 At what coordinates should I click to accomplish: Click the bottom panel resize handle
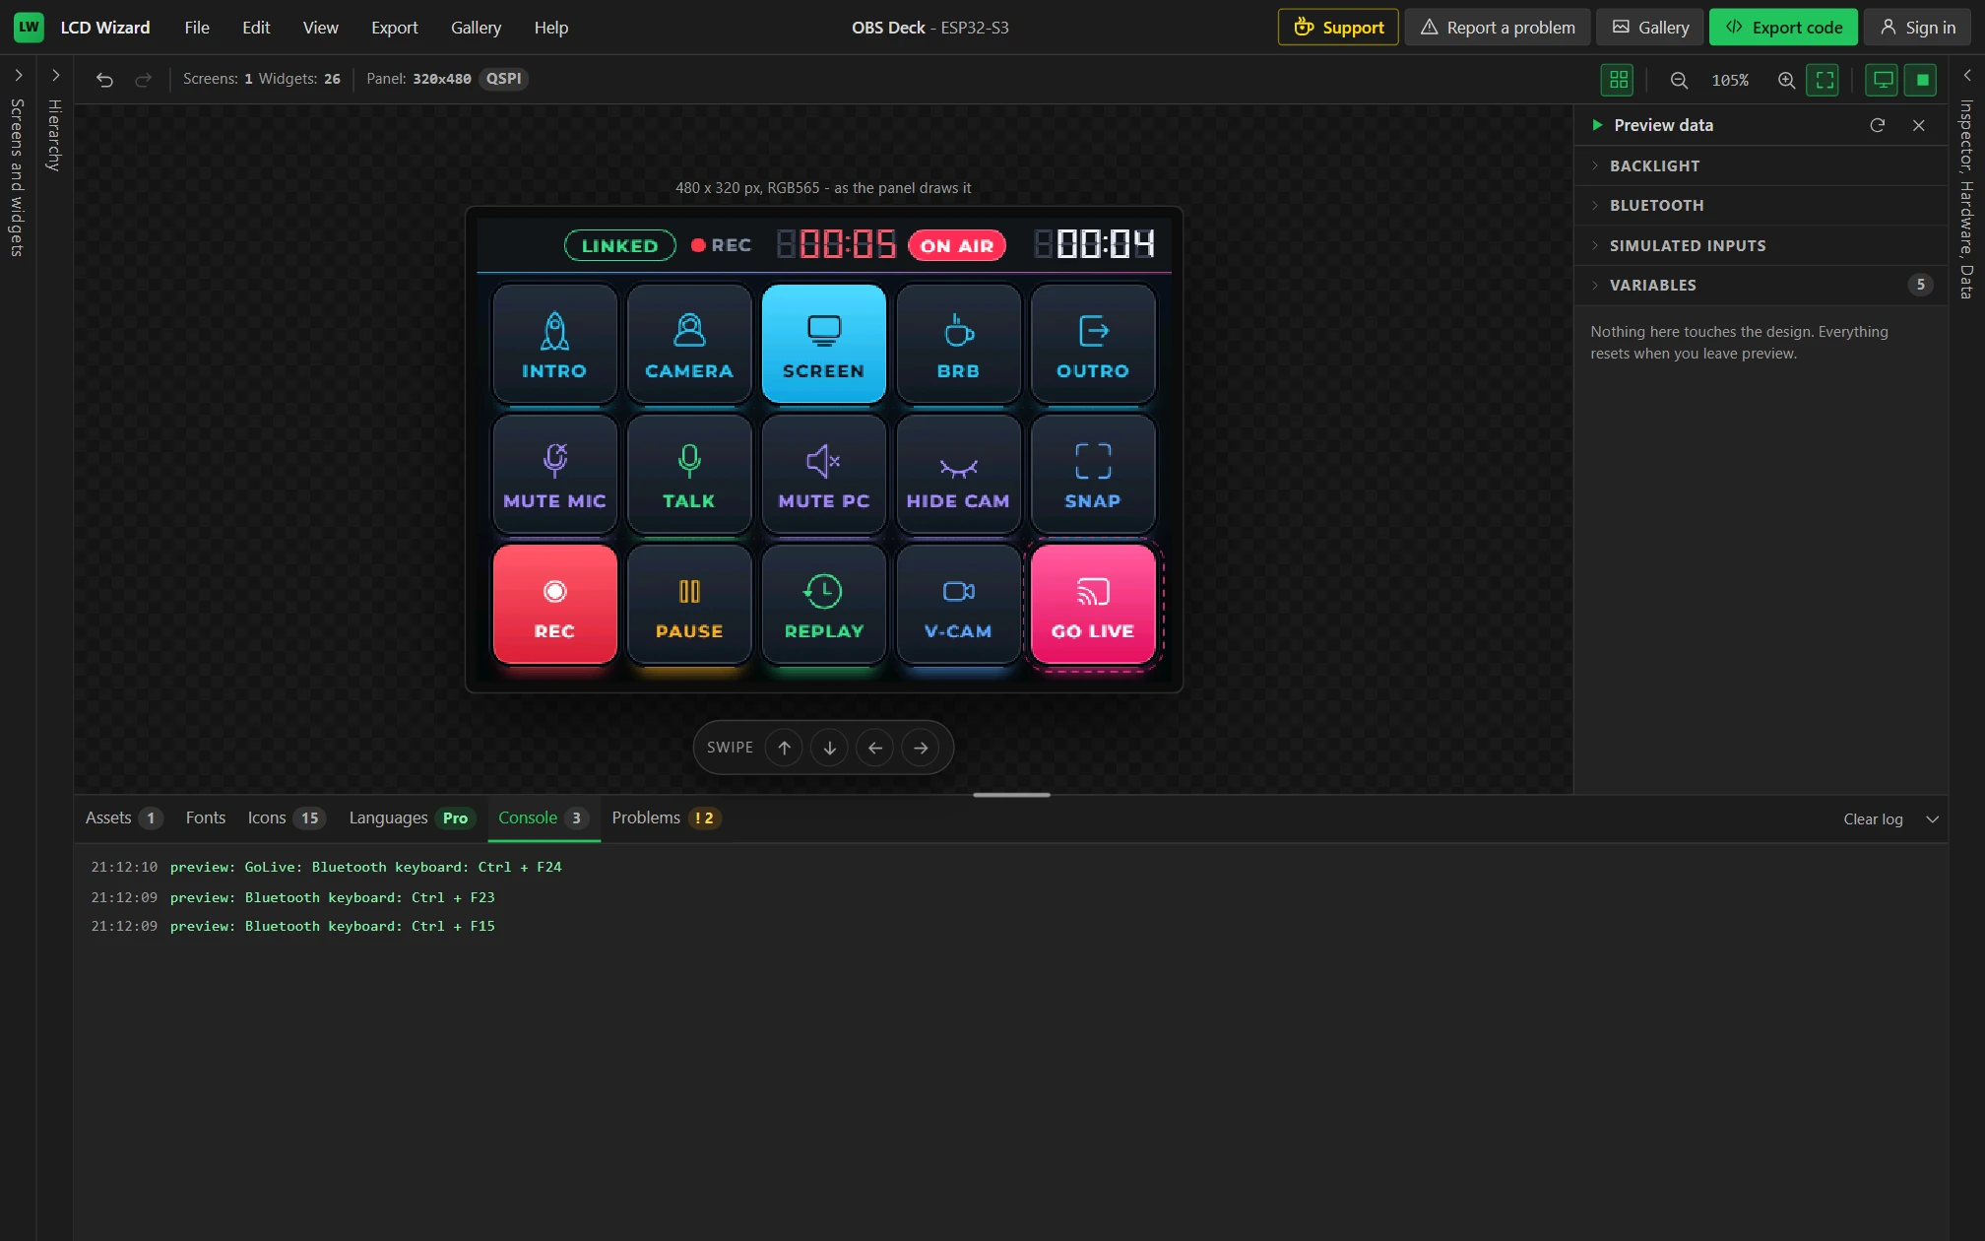pyautogui.click(x=1011, y=795)
